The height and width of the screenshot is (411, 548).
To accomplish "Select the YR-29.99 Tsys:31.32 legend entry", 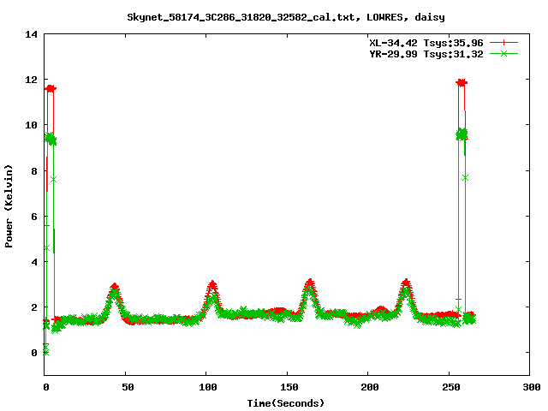I will click(426, 54).
